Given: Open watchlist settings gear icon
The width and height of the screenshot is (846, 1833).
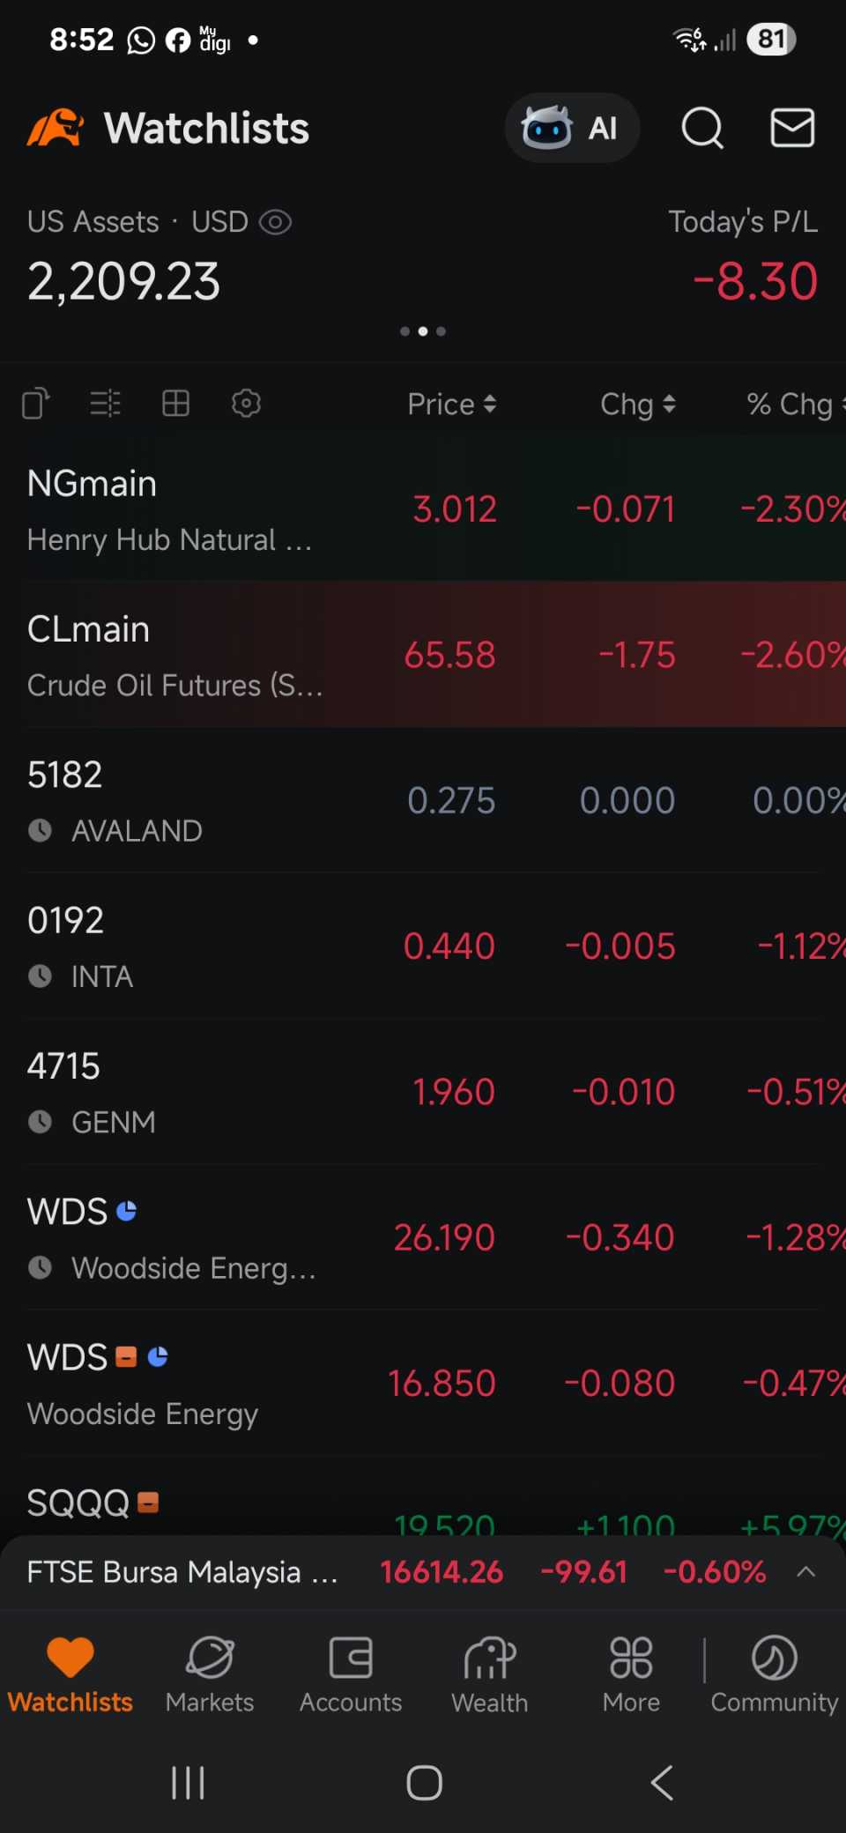Looking at the screenshot, I should point(246,404).
